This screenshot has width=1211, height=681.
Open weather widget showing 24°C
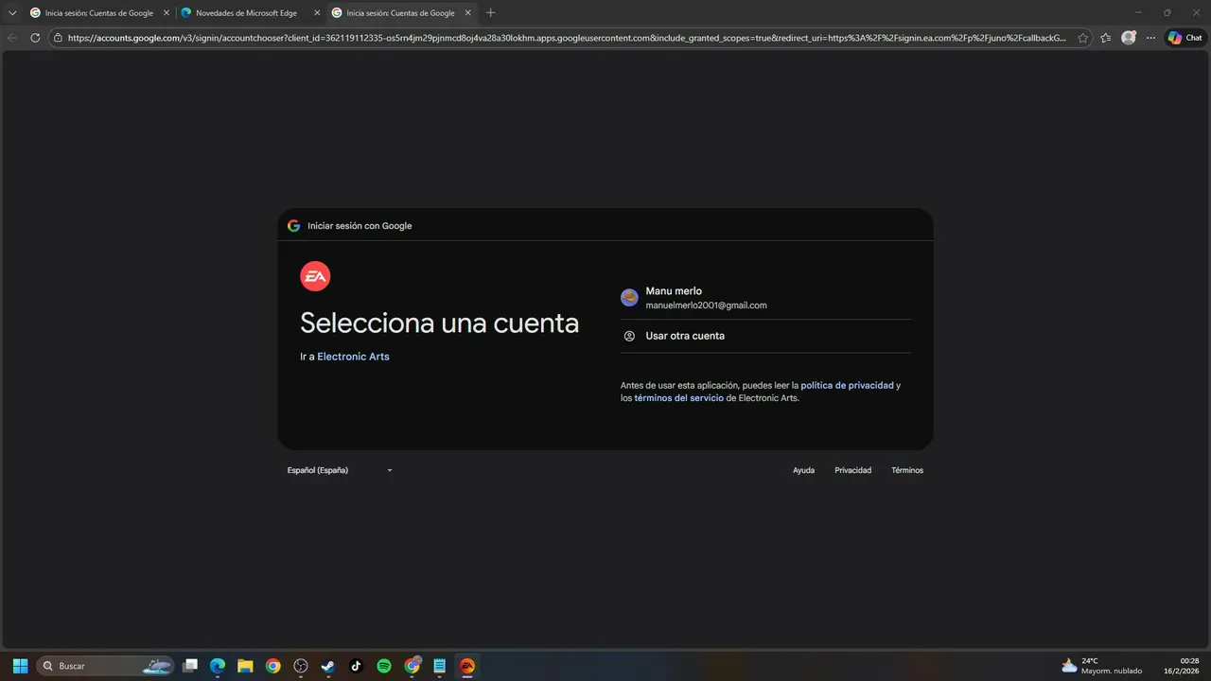[x=1101, y=666]
